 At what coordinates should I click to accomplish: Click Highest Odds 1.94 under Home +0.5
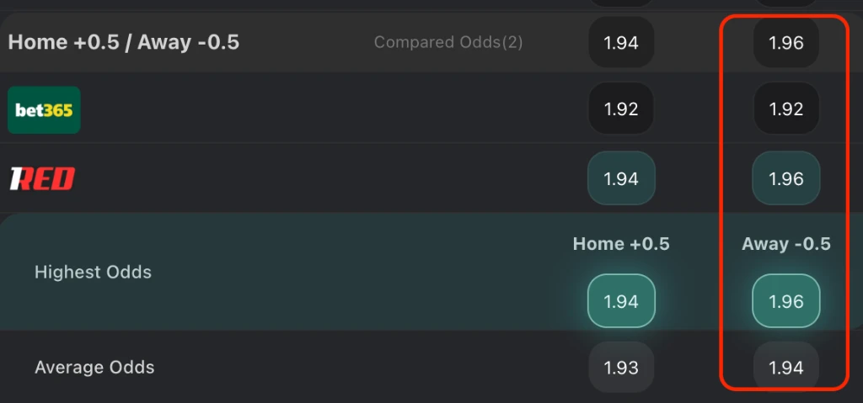coord(621,301)
